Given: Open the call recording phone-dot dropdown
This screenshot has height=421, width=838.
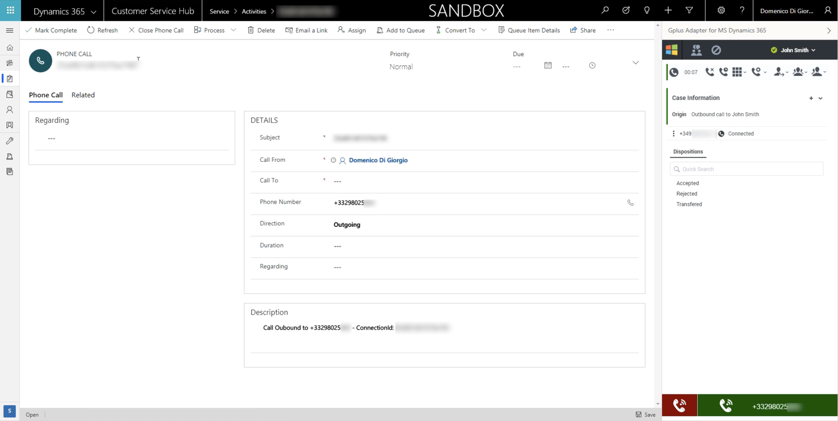Looking at the screenshot, I should point(758,72).
